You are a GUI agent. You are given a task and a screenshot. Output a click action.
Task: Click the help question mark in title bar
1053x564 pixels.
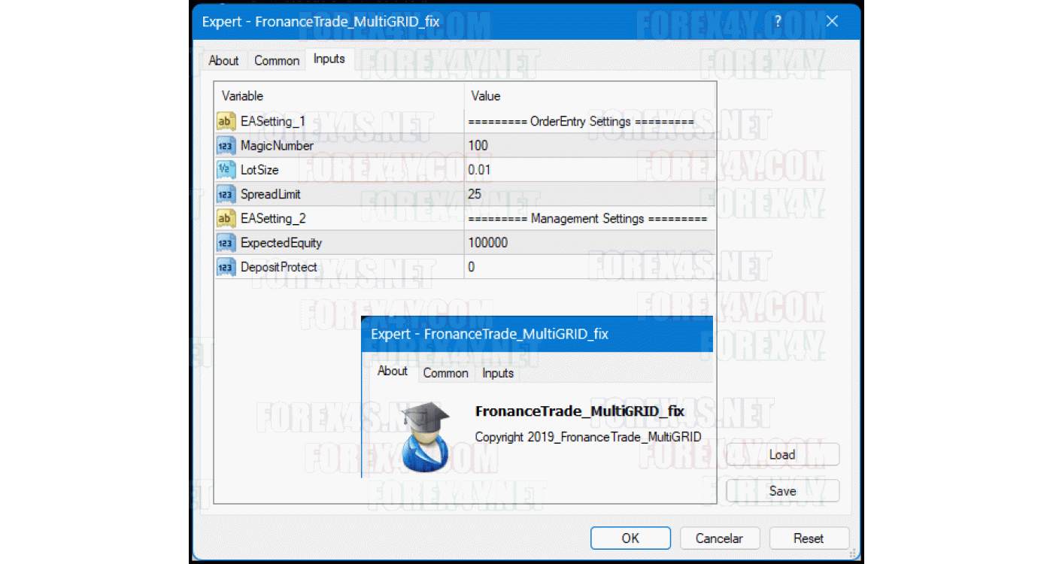tap(778, 21)
